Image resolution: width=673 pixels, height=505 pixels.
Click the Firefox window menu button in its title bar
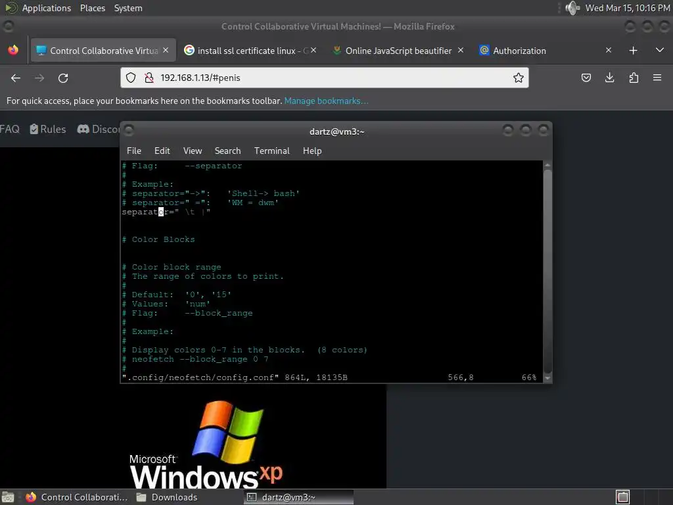[8, 26]
